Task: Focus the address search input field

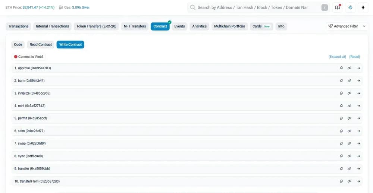Action: pyautogui.click(x=257, y=7)
